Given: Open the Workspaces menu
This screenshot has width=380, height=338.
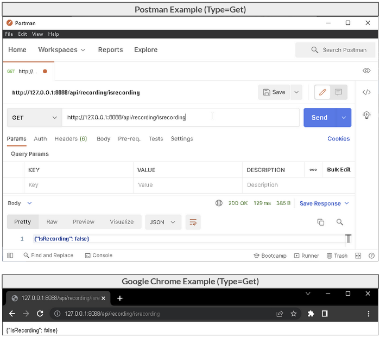Looking at the screenshot, I should click(x=61, y=50).
